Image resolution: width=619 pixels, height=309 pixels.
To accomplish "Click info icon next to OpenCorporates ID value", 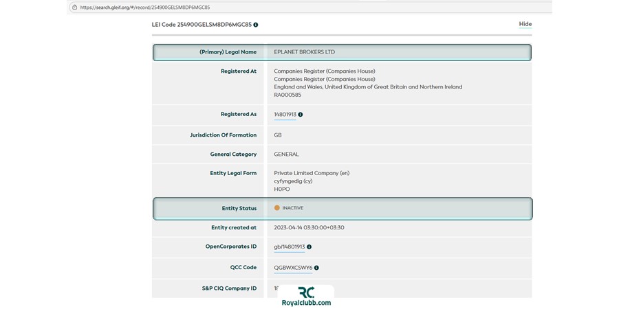I will [x=309, y=247].
